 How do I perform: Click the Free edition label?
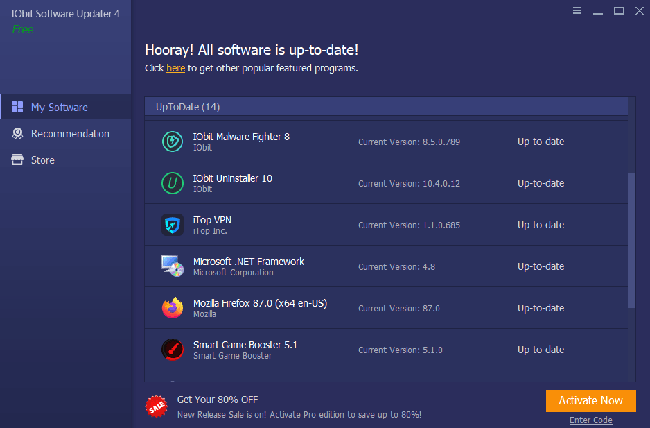click(23, 29)
